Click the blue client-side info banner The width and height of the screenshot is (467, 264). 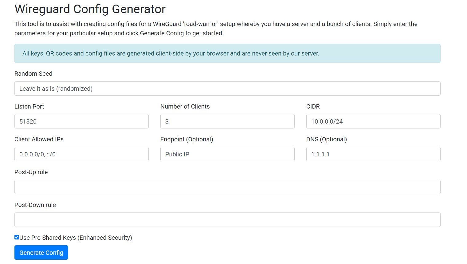[227, 53]
